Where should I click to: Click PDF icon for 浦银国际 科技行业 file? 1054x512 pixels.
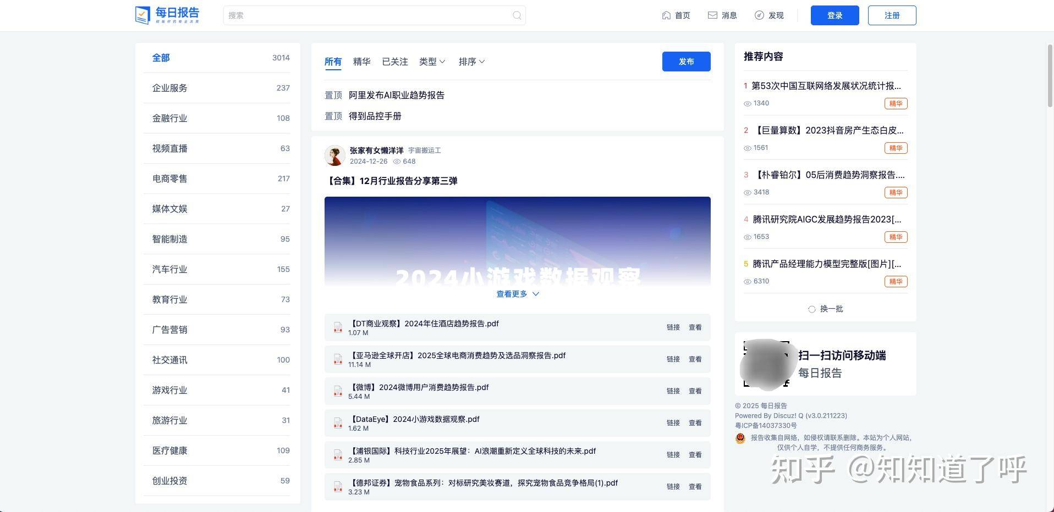click(x=338, y=455)
